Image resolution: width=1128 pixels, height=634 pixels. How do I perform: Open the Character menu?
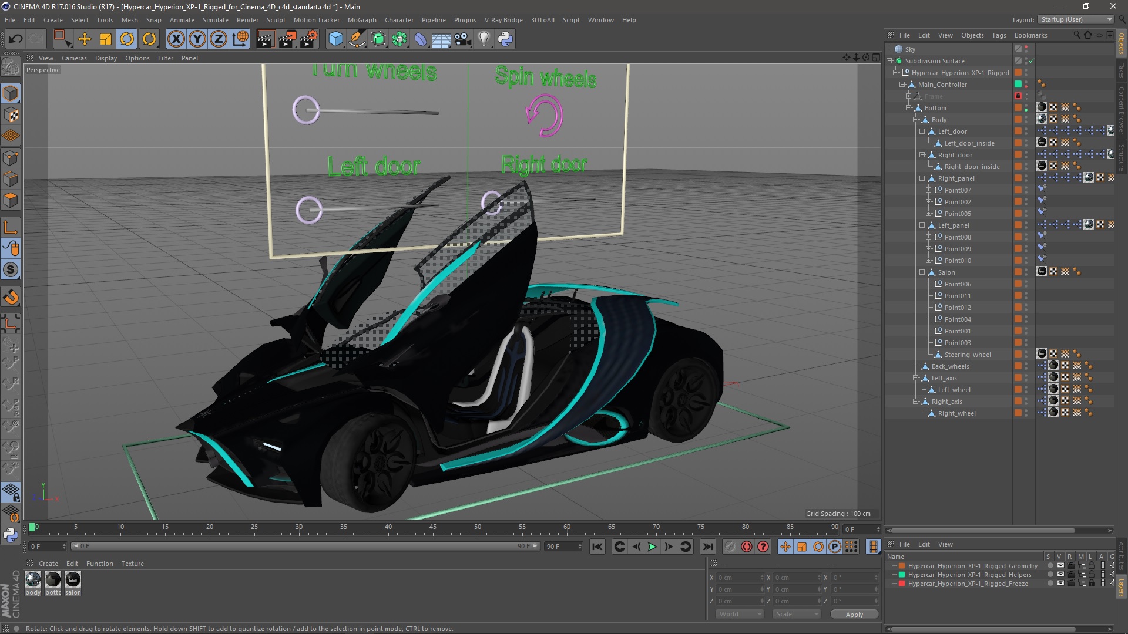point(399,20)
